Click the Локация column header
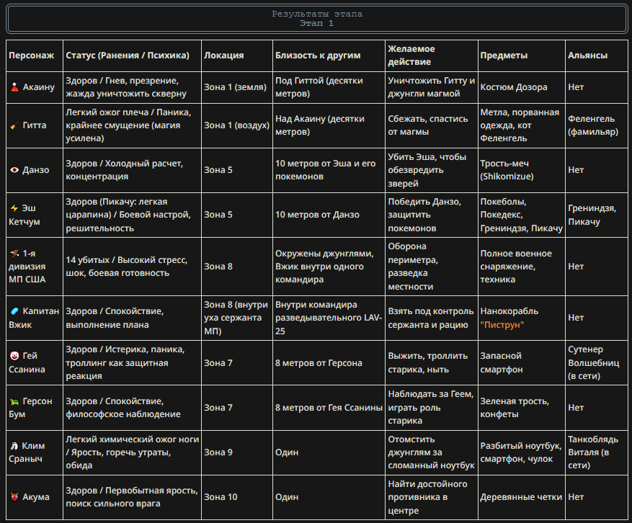 point(237,55)
